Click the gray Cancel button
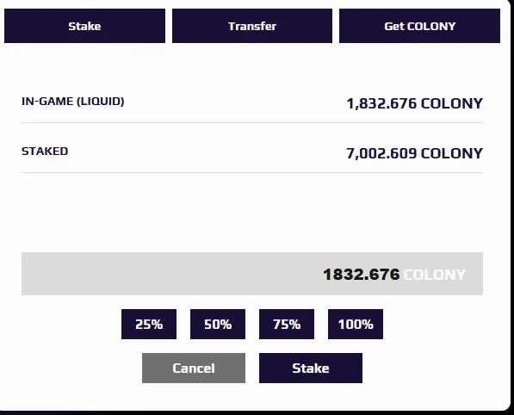This screenshot has width=514, height=415. [194, 369]
